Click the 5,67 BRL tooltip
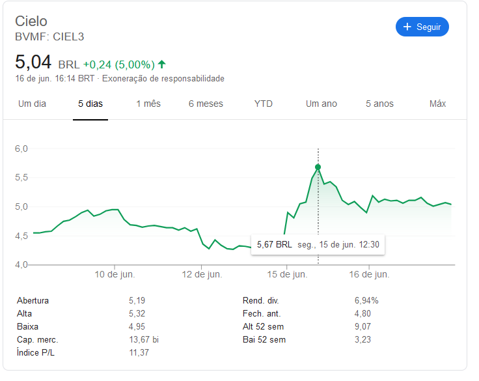This screenshot has height=381, width=479. point(318,245)
